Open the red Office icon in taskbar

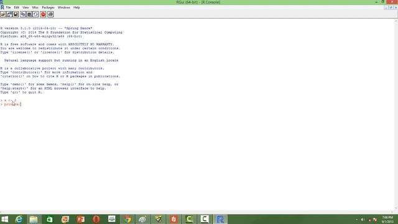tap(174, 219)
